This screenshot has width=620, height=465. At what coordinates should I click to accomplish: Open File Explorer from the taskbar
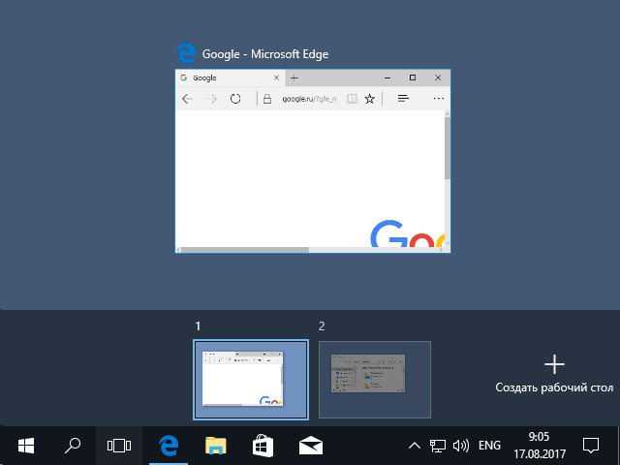(215, 446)
